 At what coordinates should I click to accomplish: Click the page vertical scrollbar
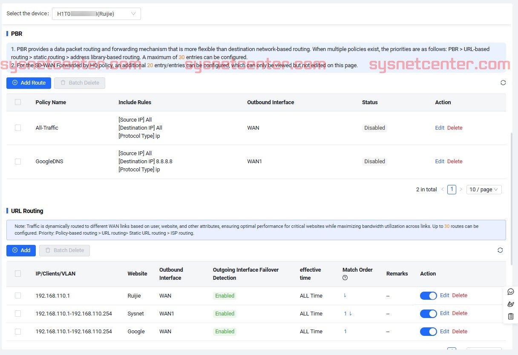click(x=512, y=199)
